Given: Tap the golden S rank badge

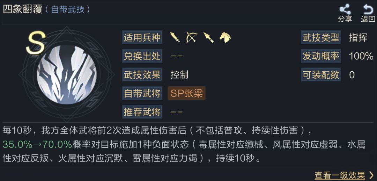Looking at the screenshot, I should tap(36, 43).
